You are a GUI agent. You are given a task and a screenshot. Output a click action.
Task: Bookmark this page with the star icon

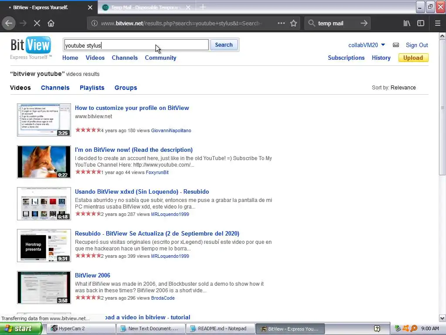[x=294, y=24]
